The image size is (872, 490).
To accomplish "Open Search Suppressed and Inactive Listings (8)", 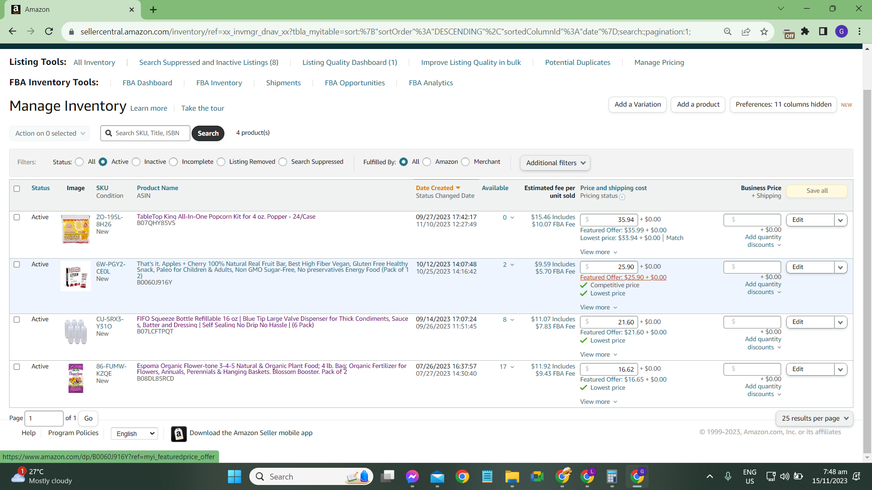I will tap(208, 63).
